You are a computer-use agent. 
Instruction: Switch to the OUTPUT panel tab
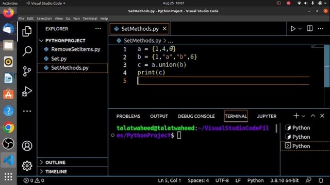pos(159,116)
